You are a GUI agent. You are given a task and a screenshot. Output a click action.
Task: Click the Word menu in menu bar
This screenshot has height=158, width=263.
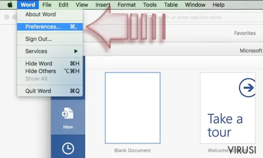tap(28, 5)
